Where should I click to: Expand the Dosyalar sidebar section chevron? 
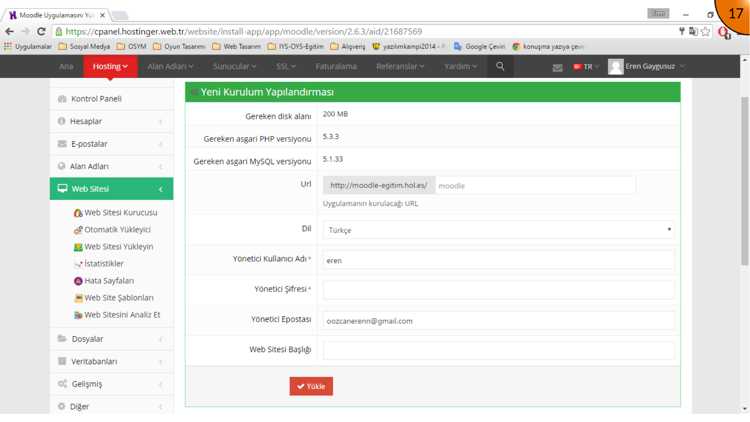(161, 339)
